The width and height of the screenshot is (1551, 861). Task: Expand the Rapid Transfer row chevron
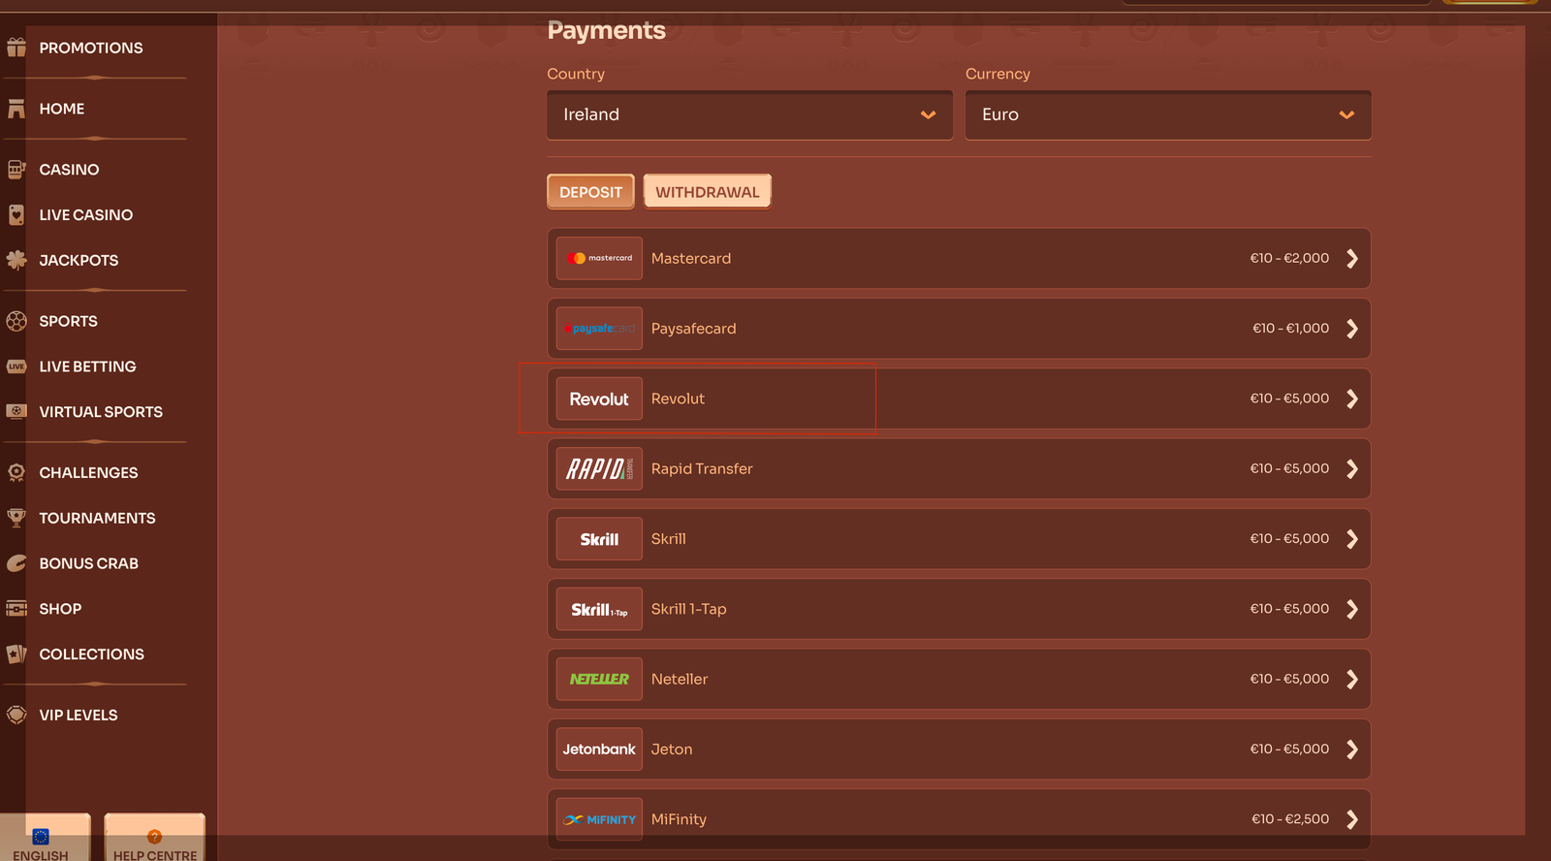[x=1352, y=469]
